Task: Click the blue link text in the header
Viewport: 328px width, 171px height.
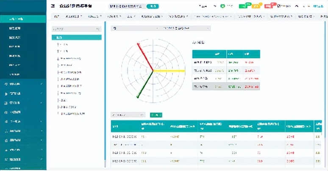Action: pos(318,6)
